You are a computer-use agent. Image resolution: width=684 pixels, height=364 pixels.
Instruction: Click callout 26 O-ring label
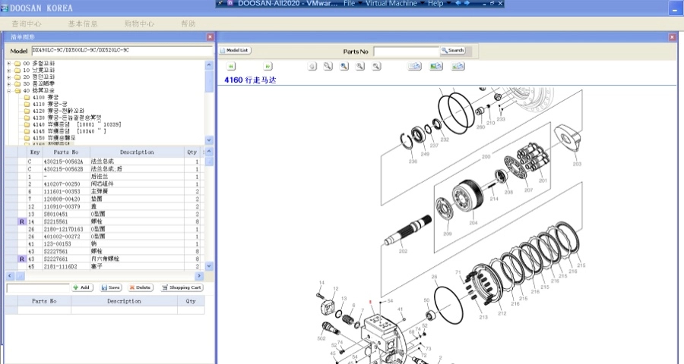point(434,277)
